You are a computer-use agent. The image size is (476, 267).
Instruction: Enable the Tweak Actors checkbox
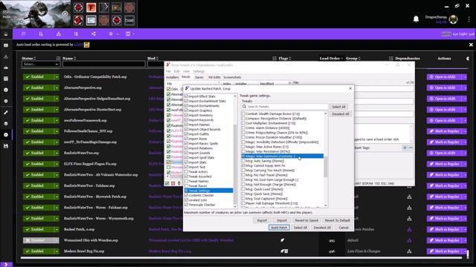tap(187, 171)
